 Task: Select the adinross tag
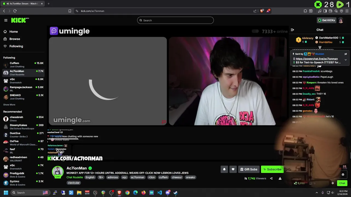[x=112, y=177]
